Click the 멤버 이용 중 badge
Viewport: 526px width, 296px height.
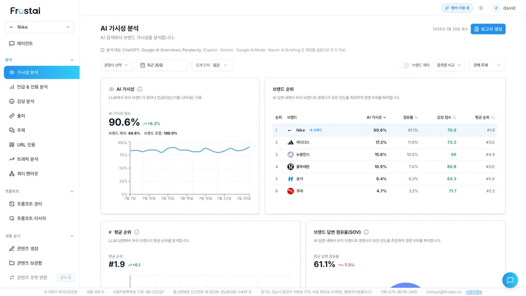457,8
